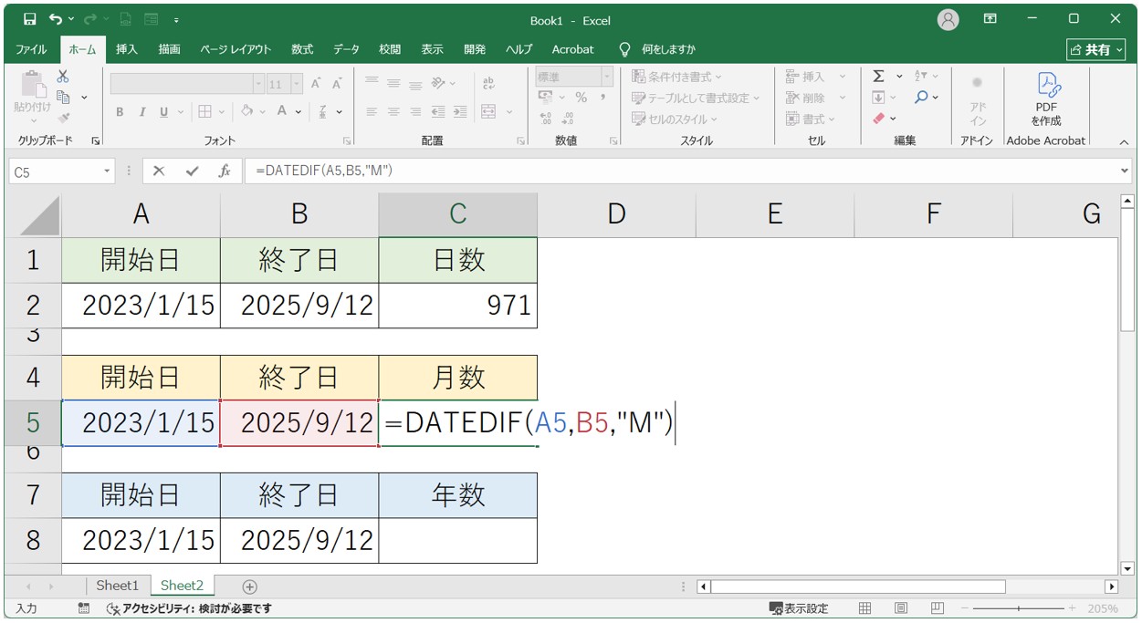Click the Undo arrow icon
Screen dimensions: 1142x623
click(57, 19)
